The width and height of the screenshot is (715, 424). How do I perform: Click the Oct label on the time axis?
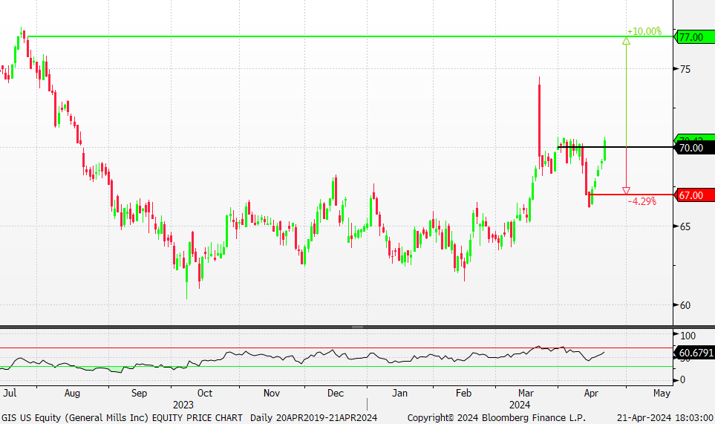pyautogui.click(x=204, y=393)
